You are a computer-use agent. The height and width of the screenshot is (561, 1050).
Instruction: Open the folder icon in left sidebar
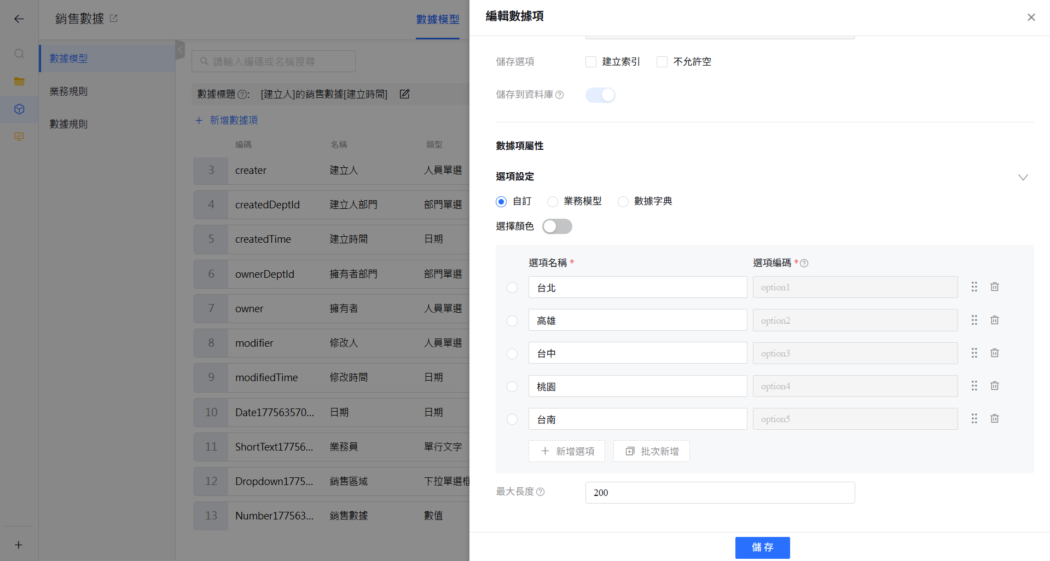point(19,81)
